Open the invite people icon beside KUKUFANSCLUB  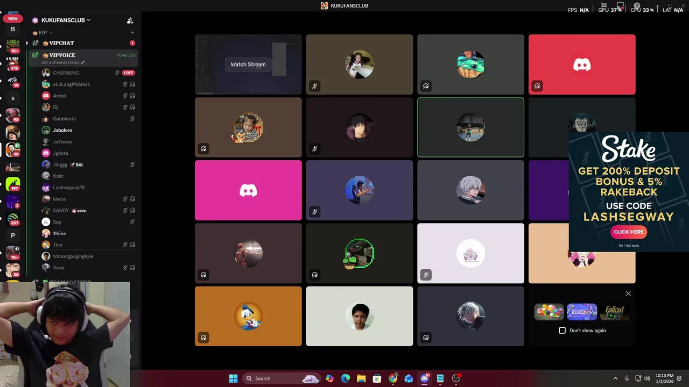[x=130, y=20]
